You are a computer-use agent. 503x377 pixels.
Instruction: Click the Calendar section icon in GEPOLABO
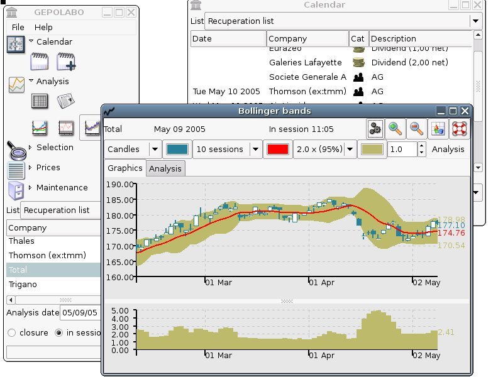15,44
